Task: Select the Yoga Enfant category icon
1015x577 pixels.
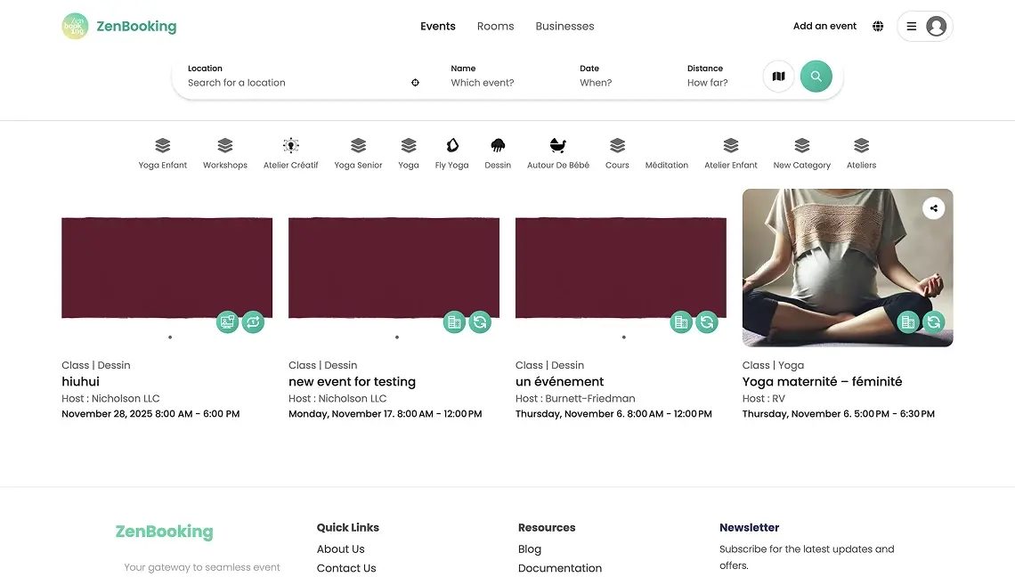Action: tap(162, 145)
